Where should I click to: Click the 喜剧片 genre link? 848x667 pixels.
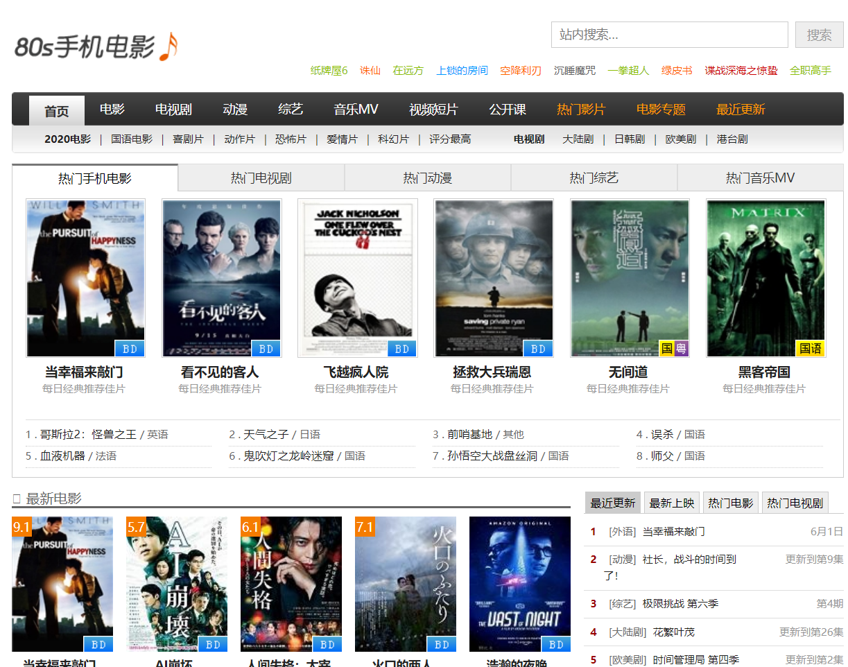pyautogui.click(x=188, y=139)
